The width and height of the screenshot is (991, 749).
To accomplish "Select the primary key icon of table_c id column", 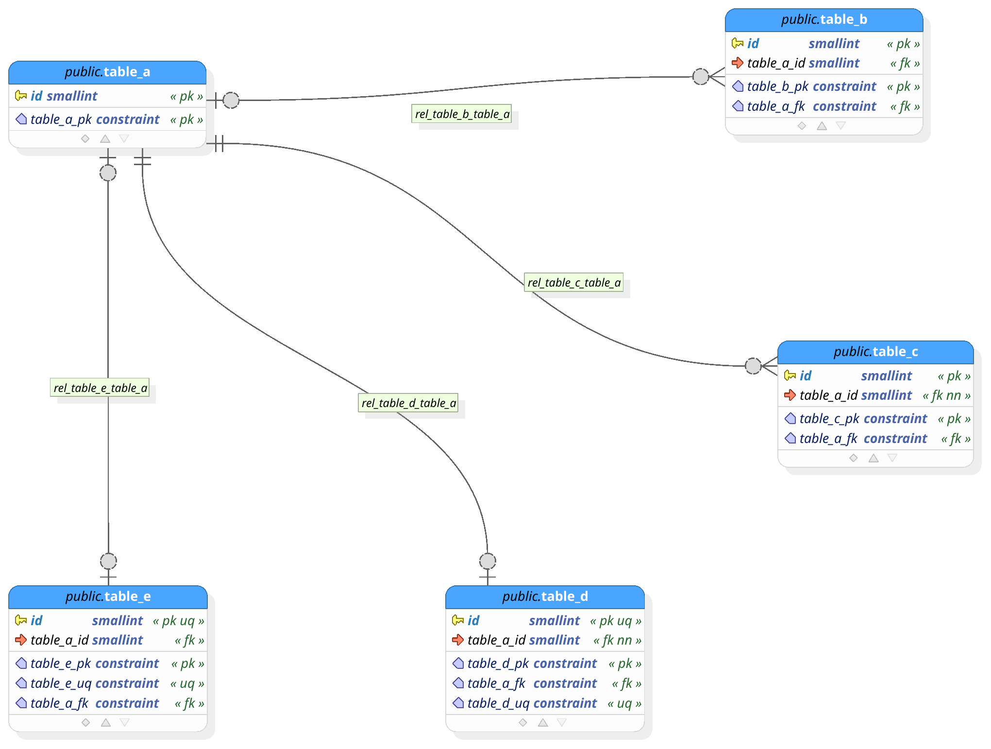I will [791, 375].
